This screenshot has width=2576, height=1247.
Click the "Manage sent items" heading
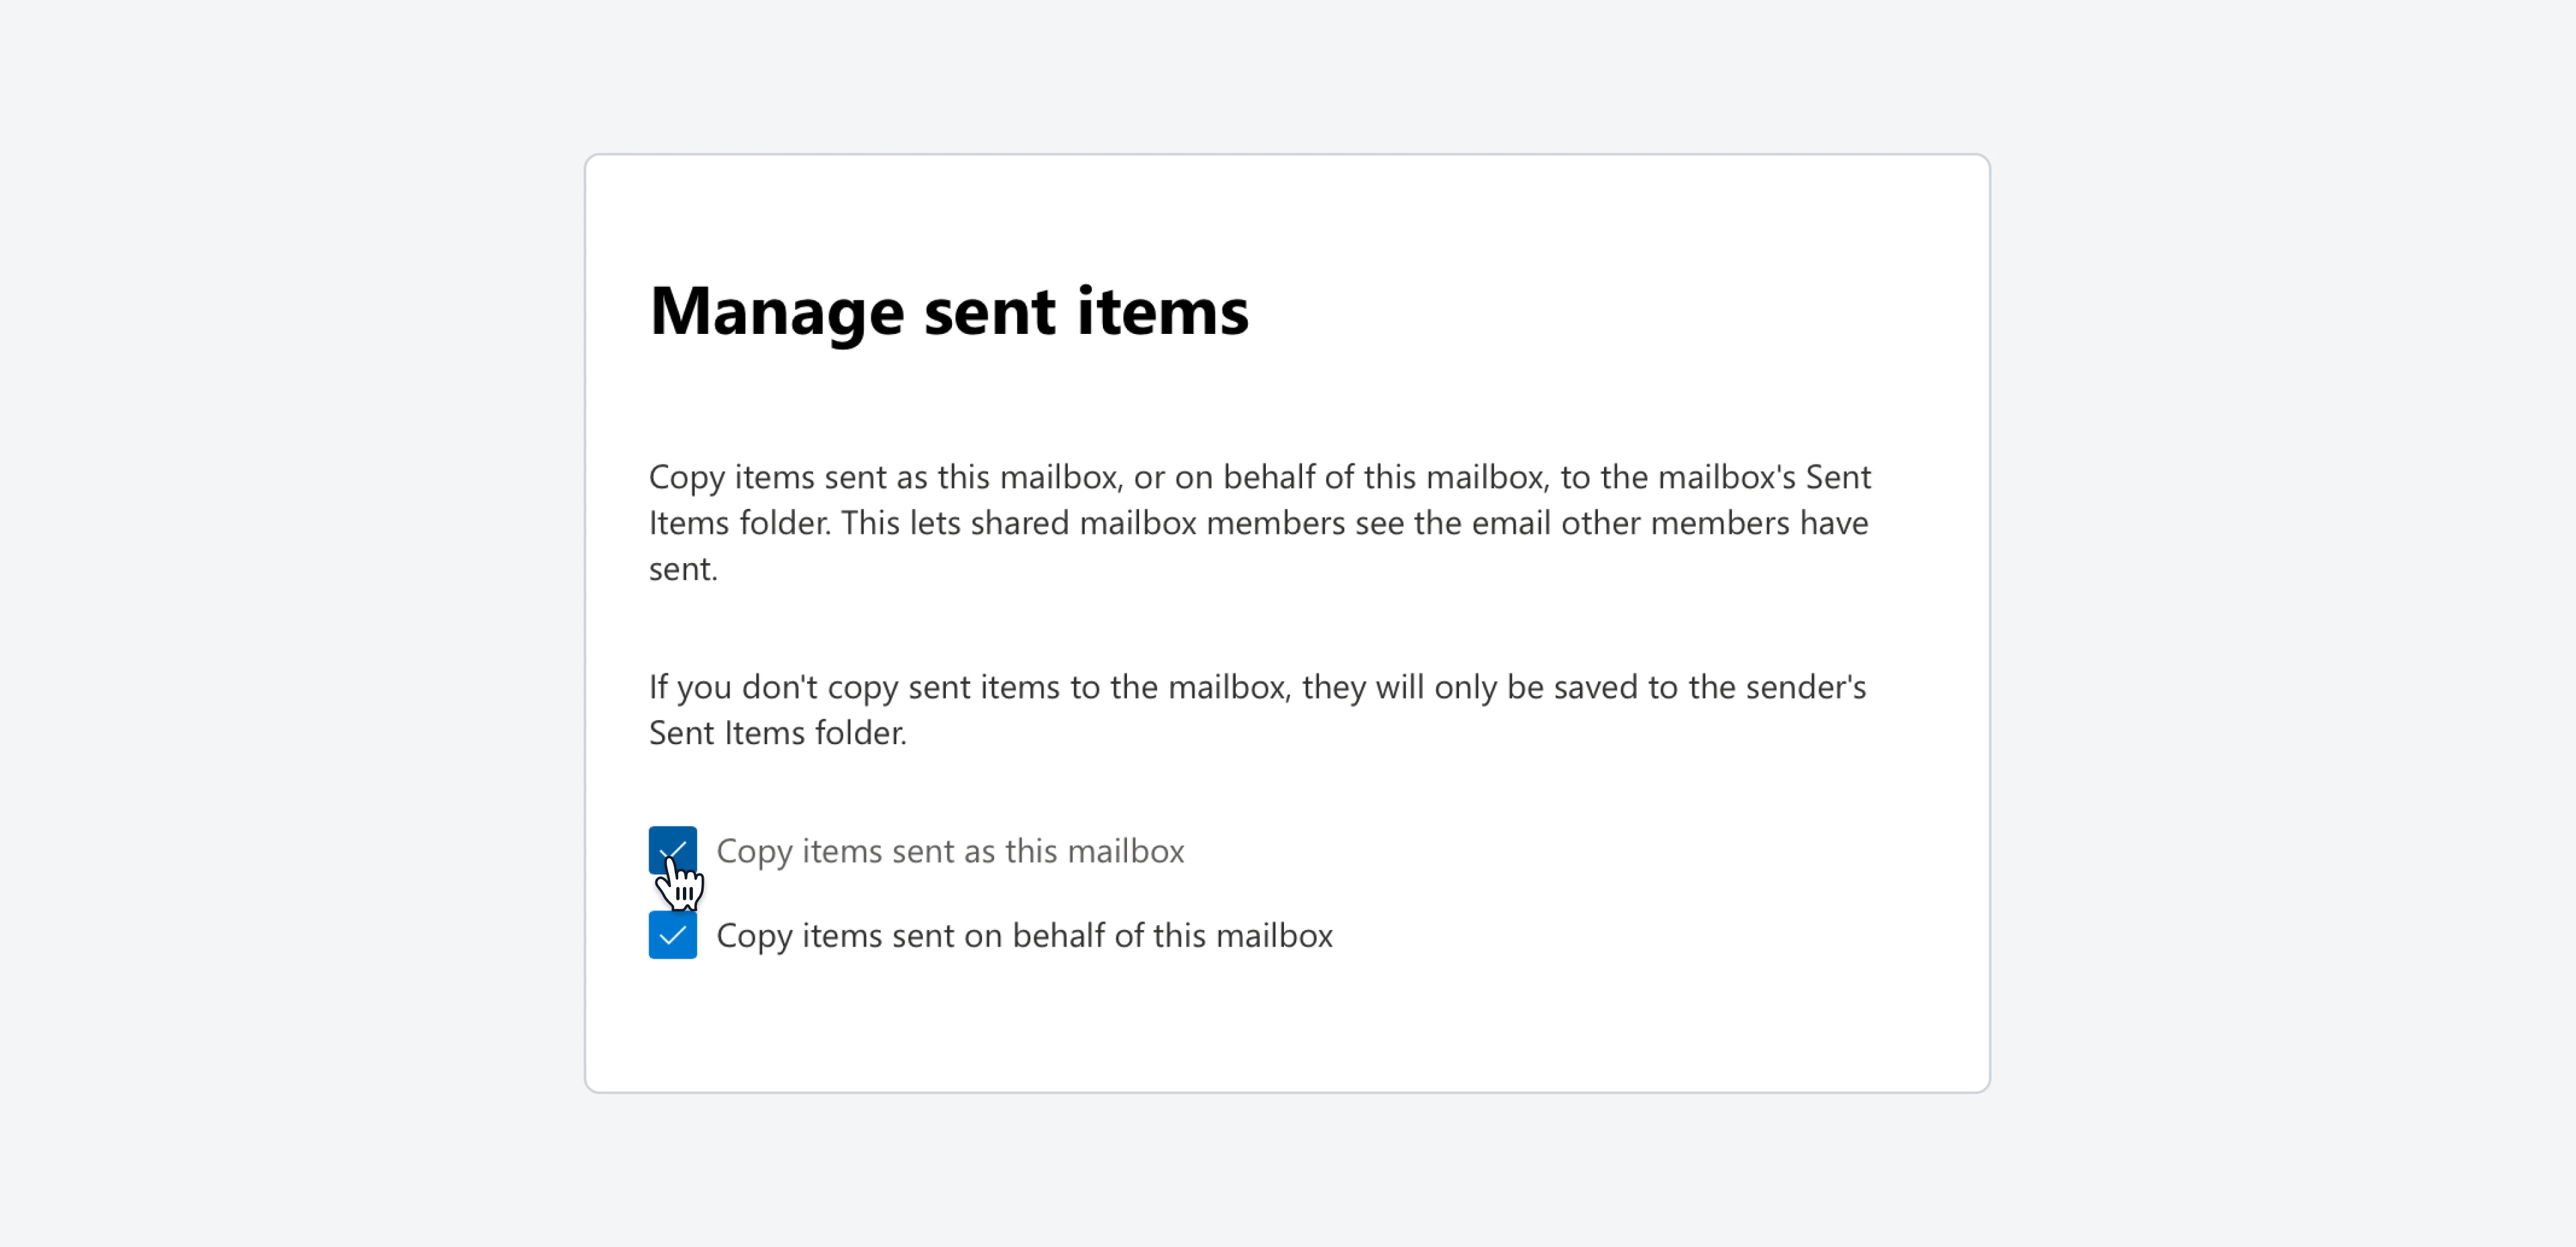coord(948,311)
